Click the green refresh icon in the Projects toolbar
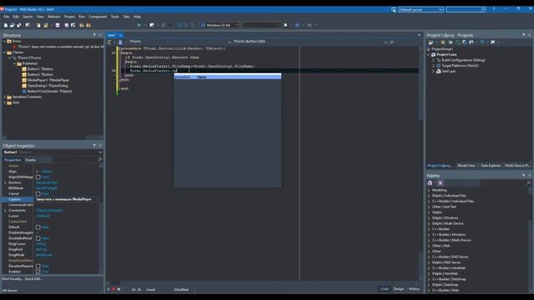 (458, 42)
